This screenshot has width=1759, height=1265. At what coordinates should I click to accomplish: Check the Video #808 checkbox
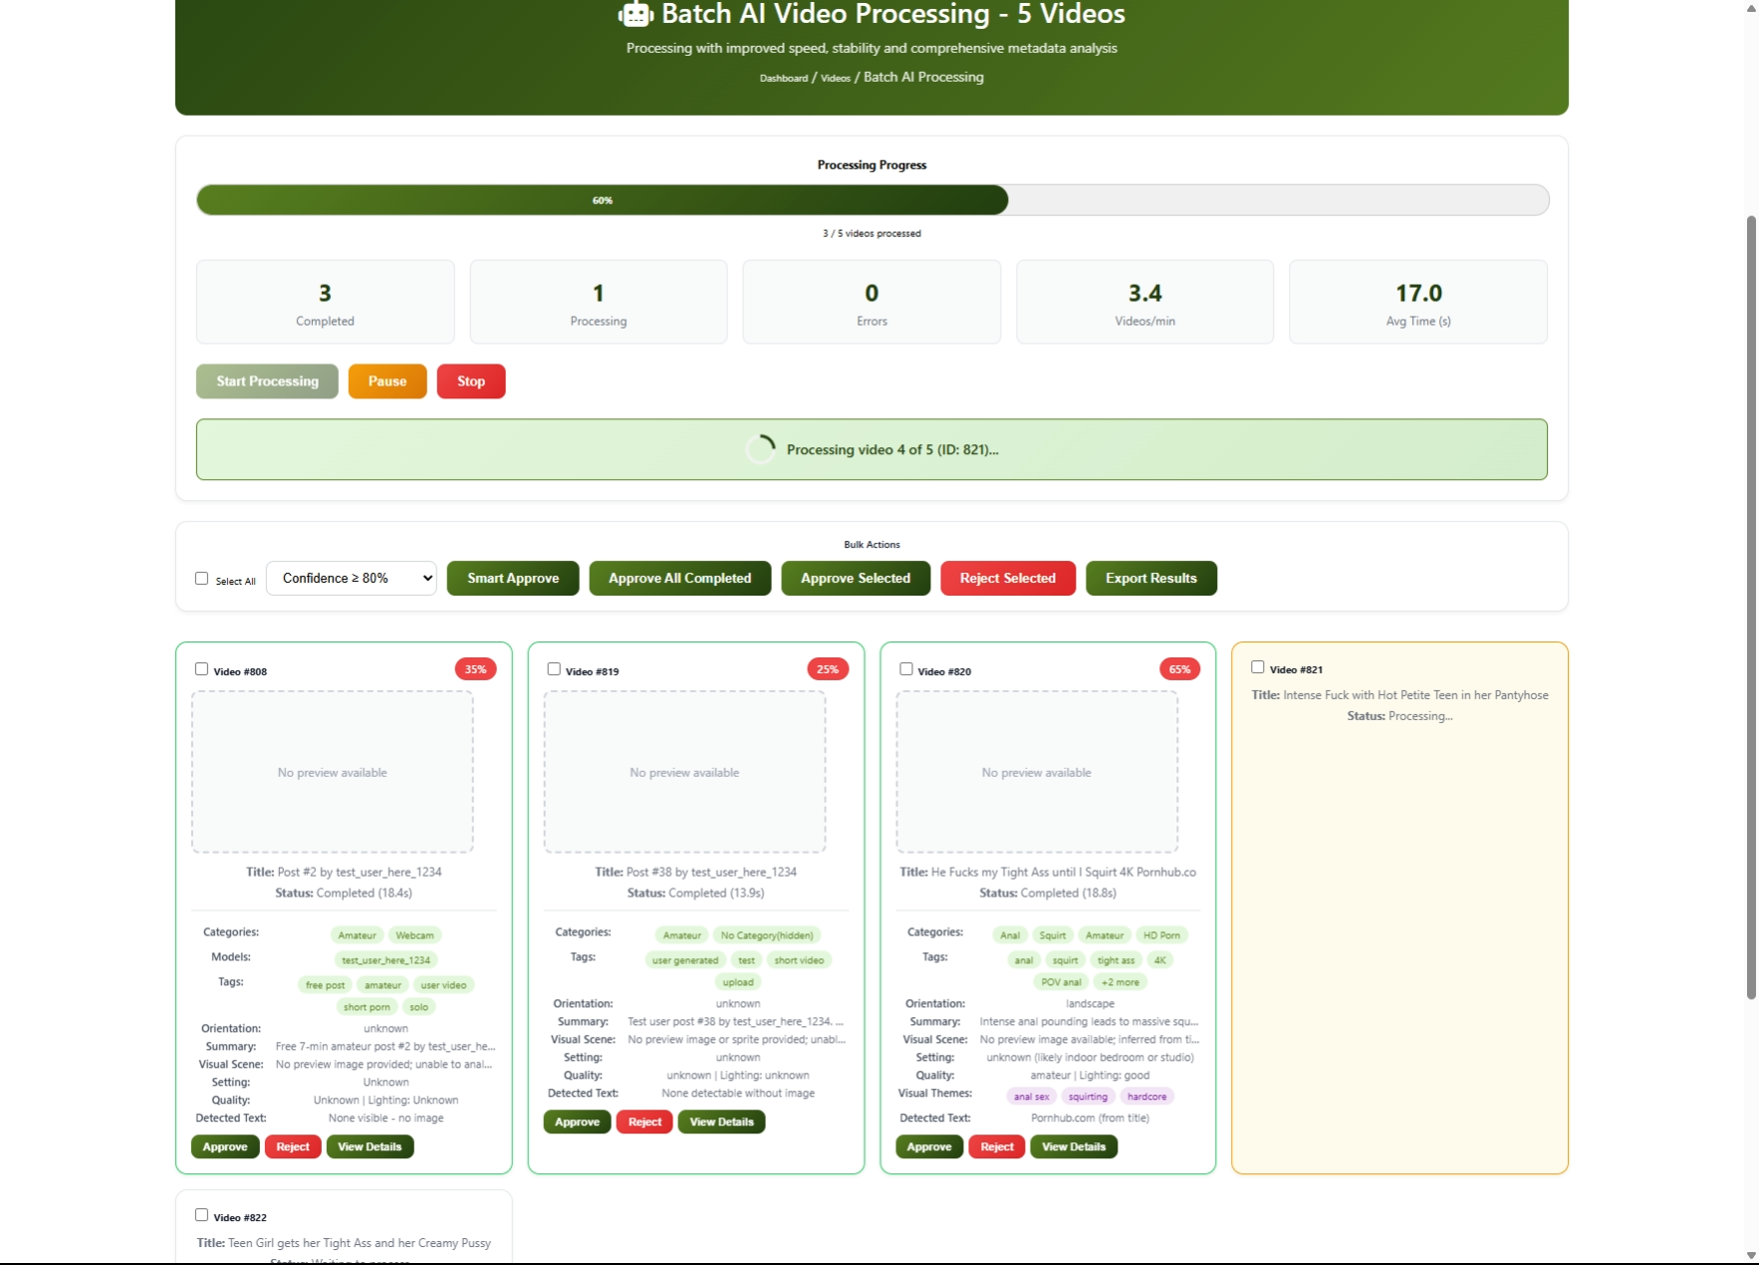[x=202, y=669]
